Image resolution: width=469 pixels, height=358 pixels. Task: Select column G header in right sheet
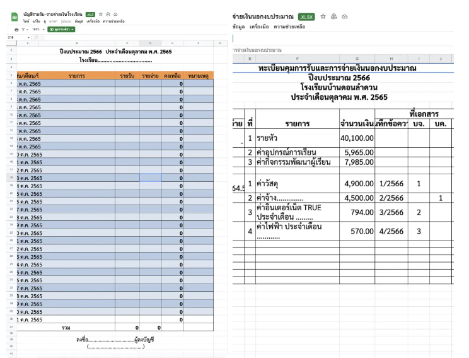tap(357, 59)
